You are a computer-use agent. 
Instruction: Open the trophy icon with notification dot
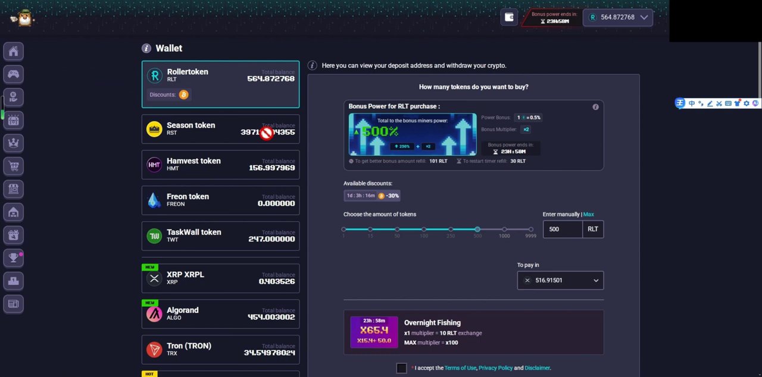(14, 257)
